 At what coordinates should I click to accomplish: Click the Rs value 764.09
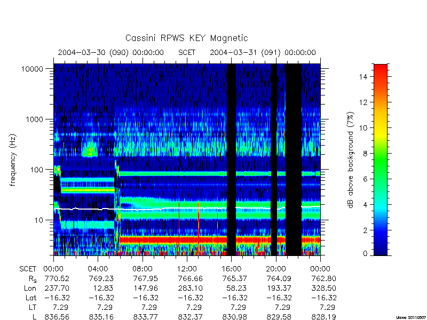(x=279, y=278)
